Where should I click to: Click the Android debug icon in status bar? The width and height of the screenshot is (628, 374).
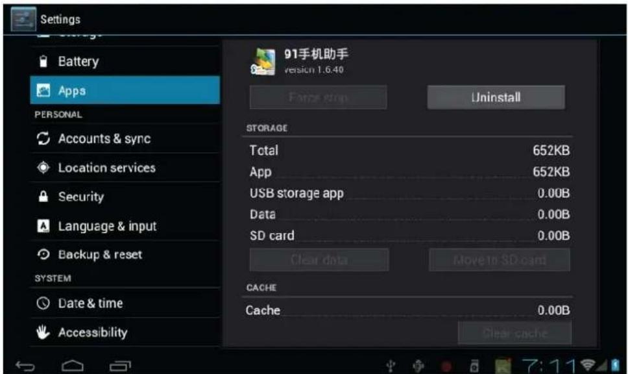click(418, 366)
